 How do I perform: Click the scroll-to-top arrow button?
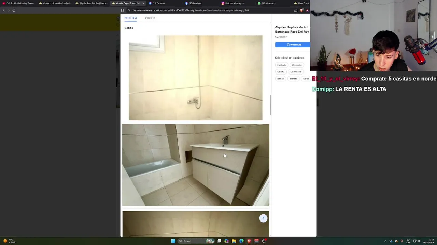pos(263,218)
